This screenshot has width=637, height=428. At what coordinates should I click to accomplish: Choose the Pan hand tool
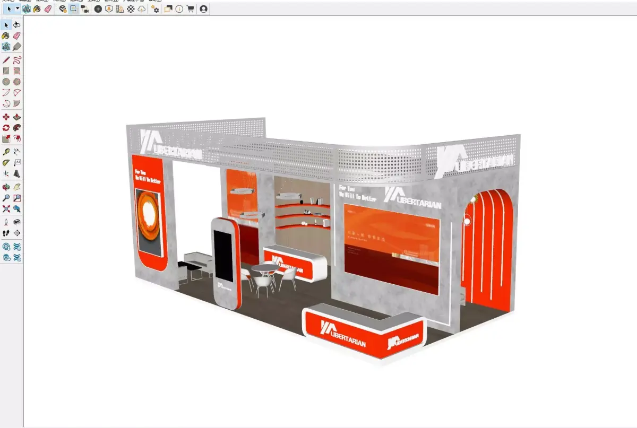[x=17, y=187]
